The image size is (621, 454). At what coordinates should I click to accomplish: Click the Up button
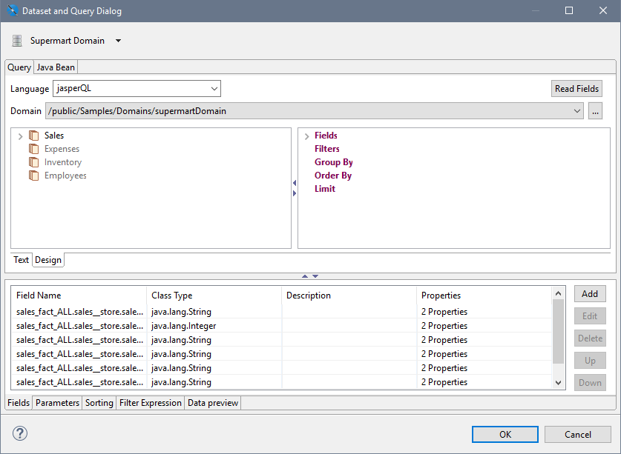pos(590,360)
